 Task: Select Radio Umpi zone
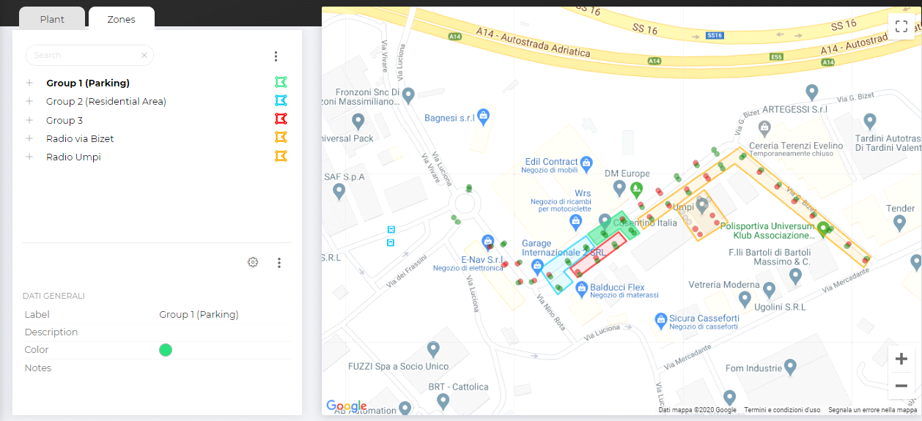pos(73,157)
